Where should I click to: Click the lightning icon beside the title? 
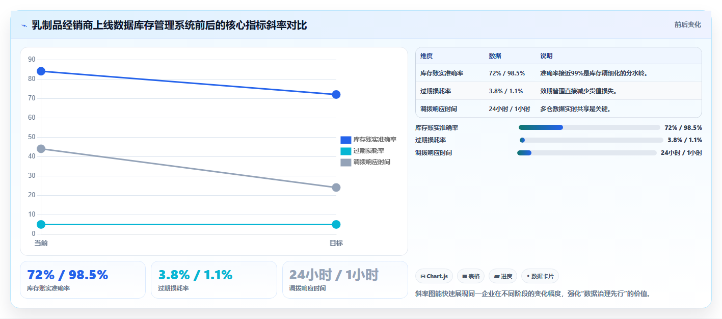pos(24,25)
